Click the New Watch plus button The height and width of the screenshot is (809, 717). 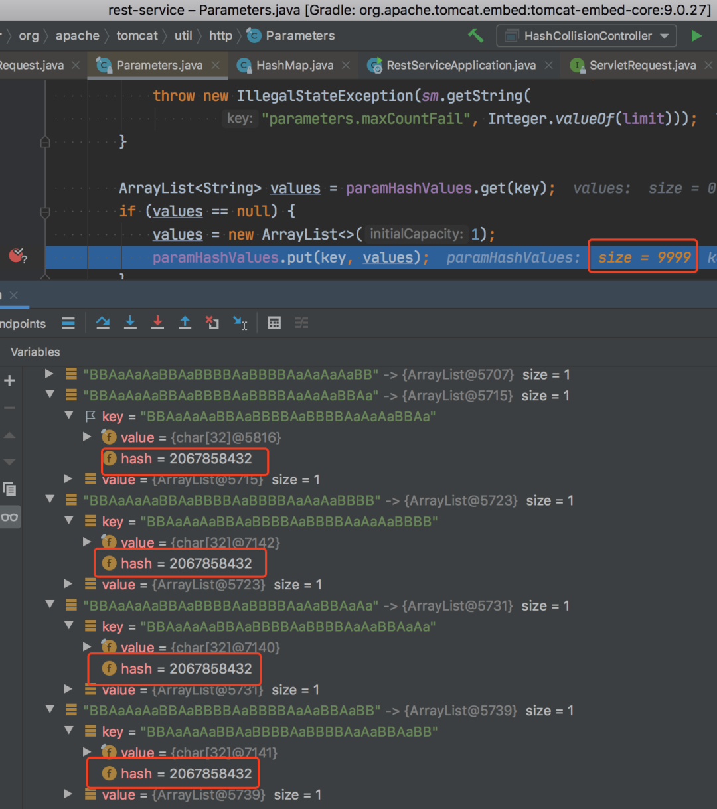pos(10,380)
